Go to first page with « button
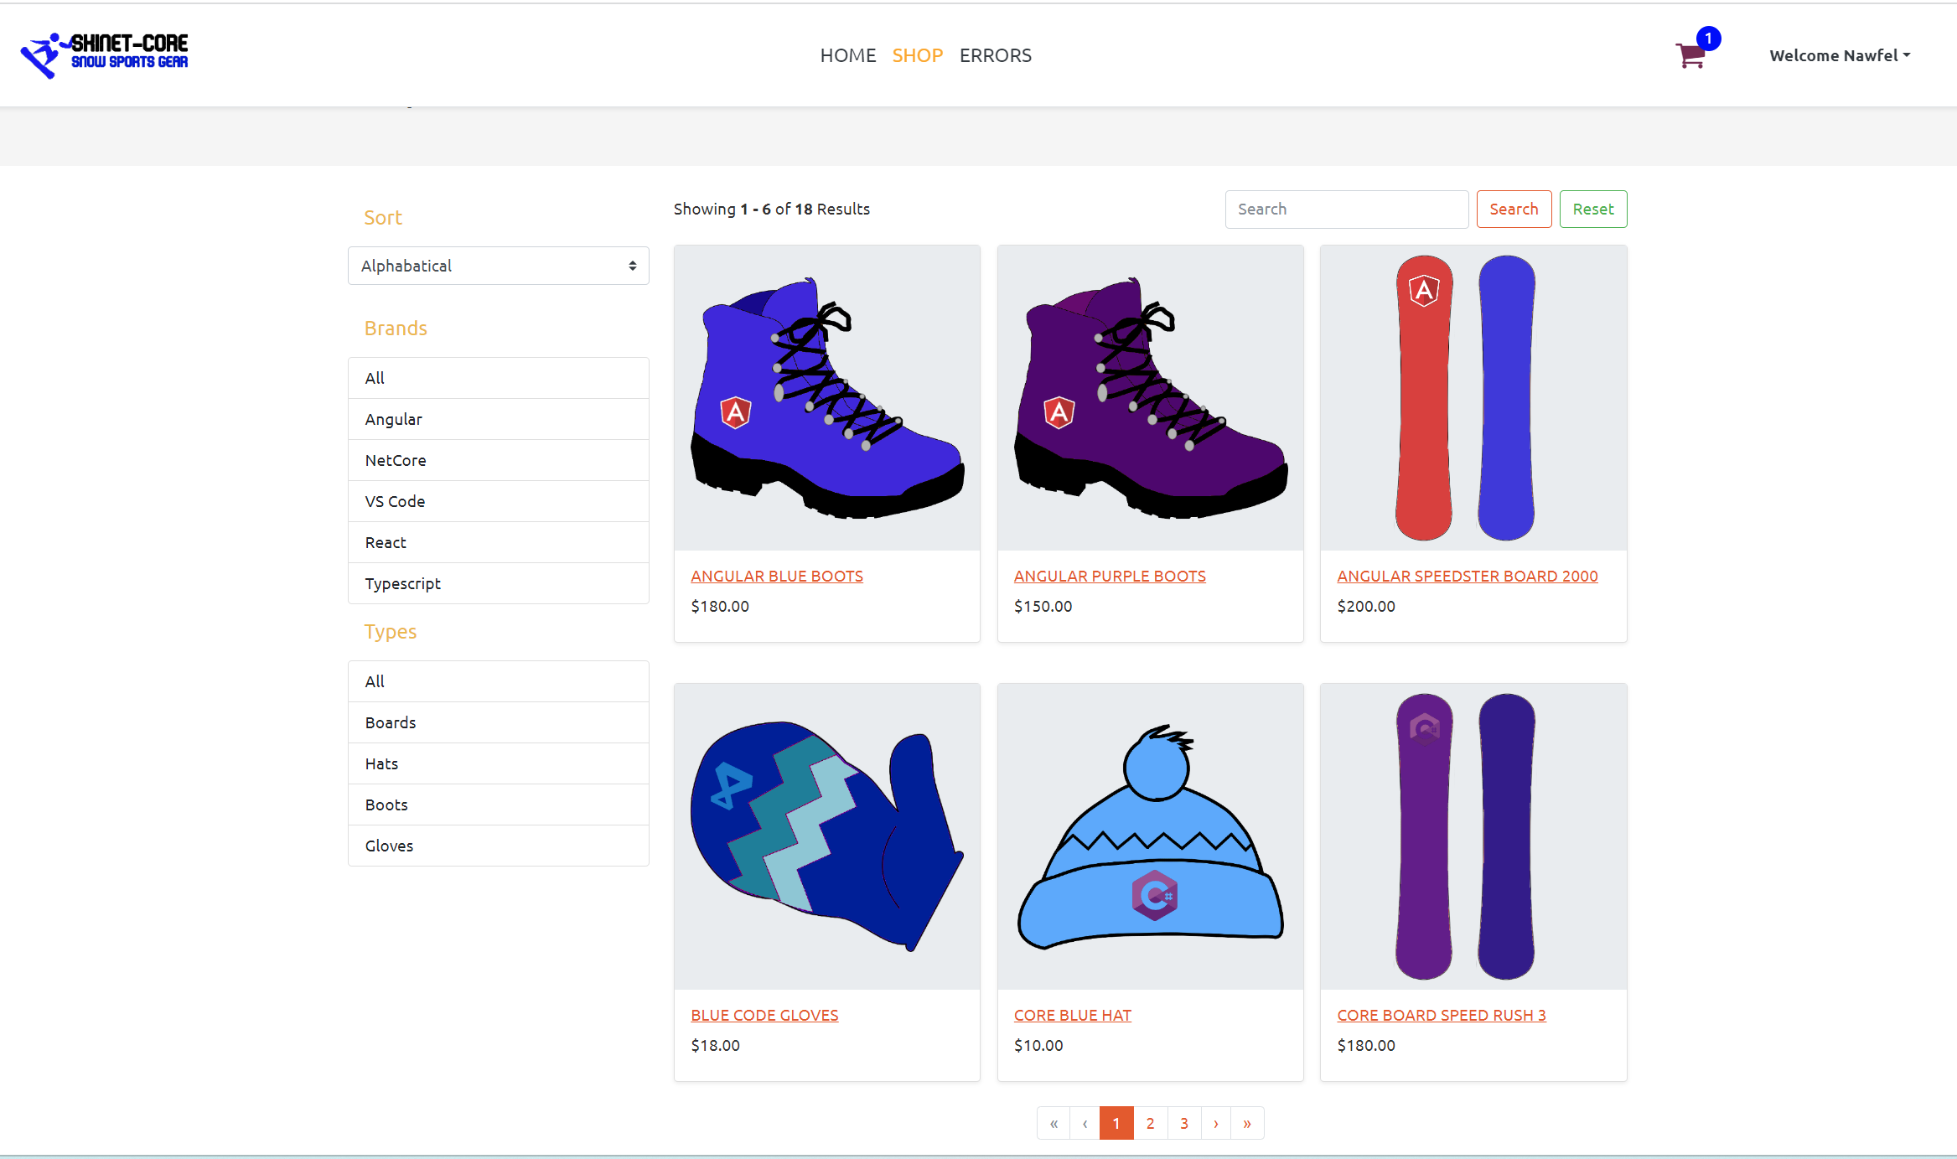 click(1054, 1123)
